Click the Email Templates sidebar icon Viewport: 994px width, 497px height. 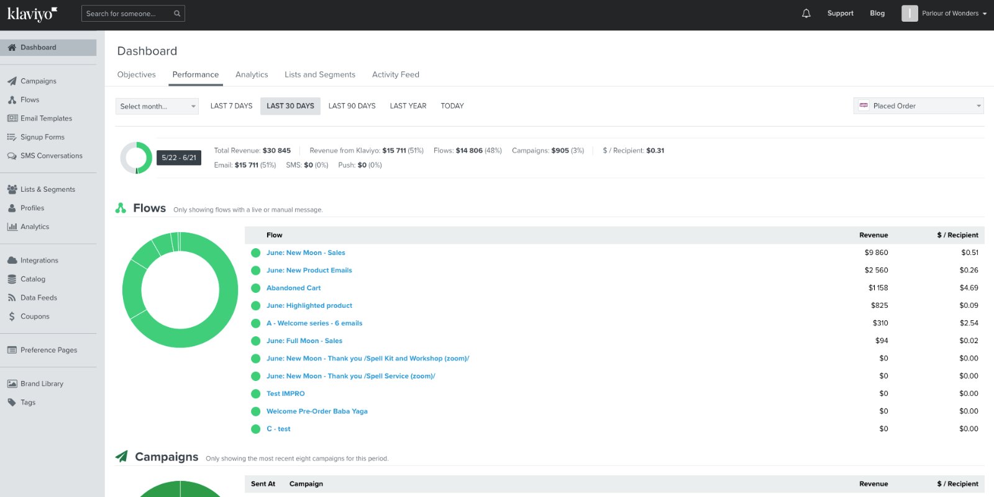[12, 119]
